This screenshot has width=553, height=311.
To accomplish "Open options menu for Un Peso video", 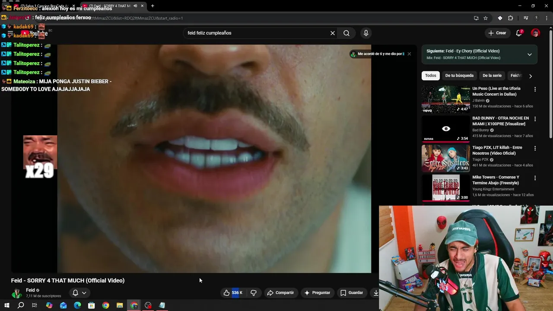I will [535, 89].
